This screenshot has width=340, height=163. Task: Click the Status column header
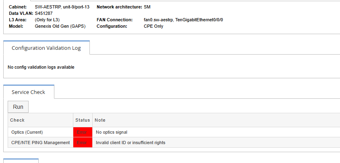pos(83,120)
